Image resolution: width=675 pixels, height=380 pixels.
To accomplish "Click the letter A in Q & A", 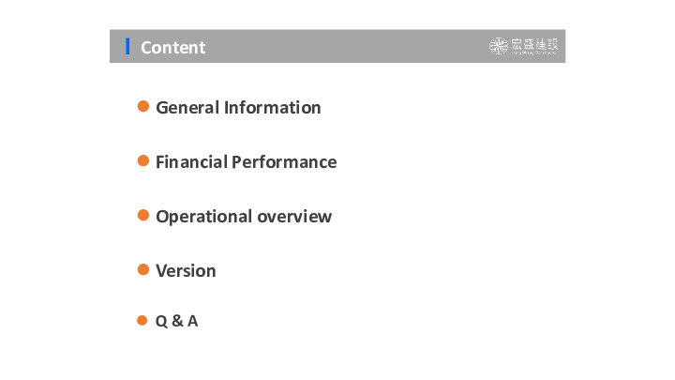I will pos(192,321).
